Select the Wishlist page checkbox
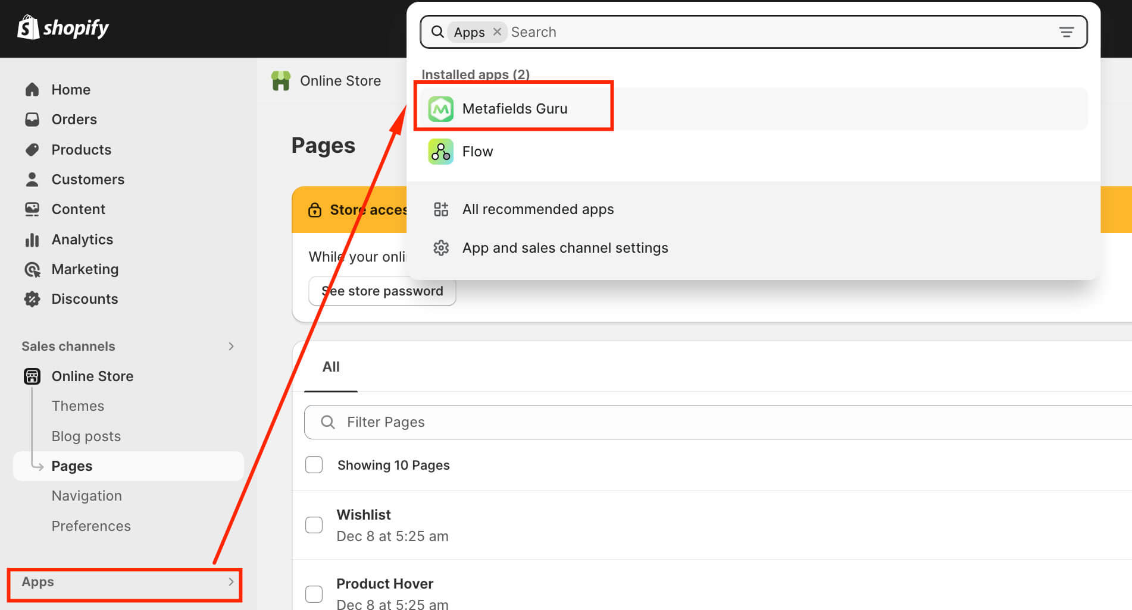This screenshot has width=1132, height=610. pyautogui.click(x=314, y=525)
